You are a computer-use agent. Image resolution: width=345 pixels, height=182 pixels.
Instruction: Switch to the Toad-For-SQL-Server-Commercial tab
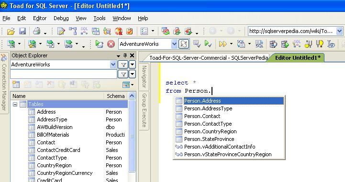[x=209, y=58]
